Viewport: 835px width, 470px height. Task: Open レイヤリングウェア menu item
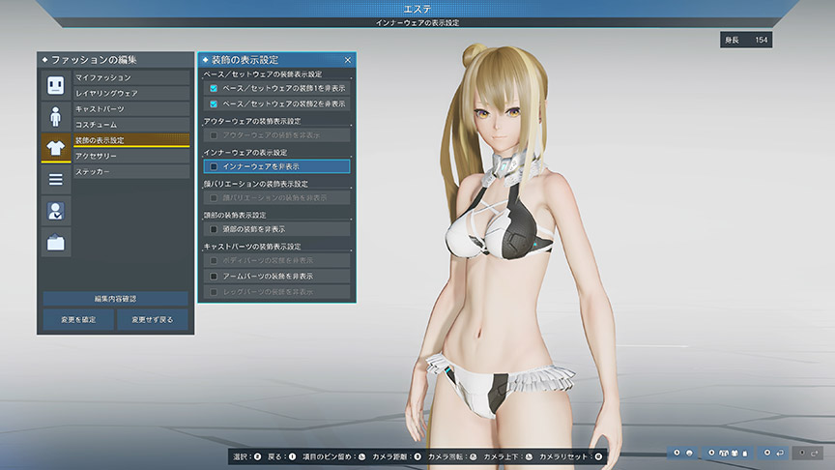pyautogui.click(x=131, y=93)
